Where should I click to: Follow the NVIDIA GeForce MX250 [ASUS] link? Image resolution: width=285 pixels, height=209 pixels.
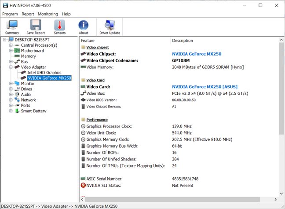[205, 87]
